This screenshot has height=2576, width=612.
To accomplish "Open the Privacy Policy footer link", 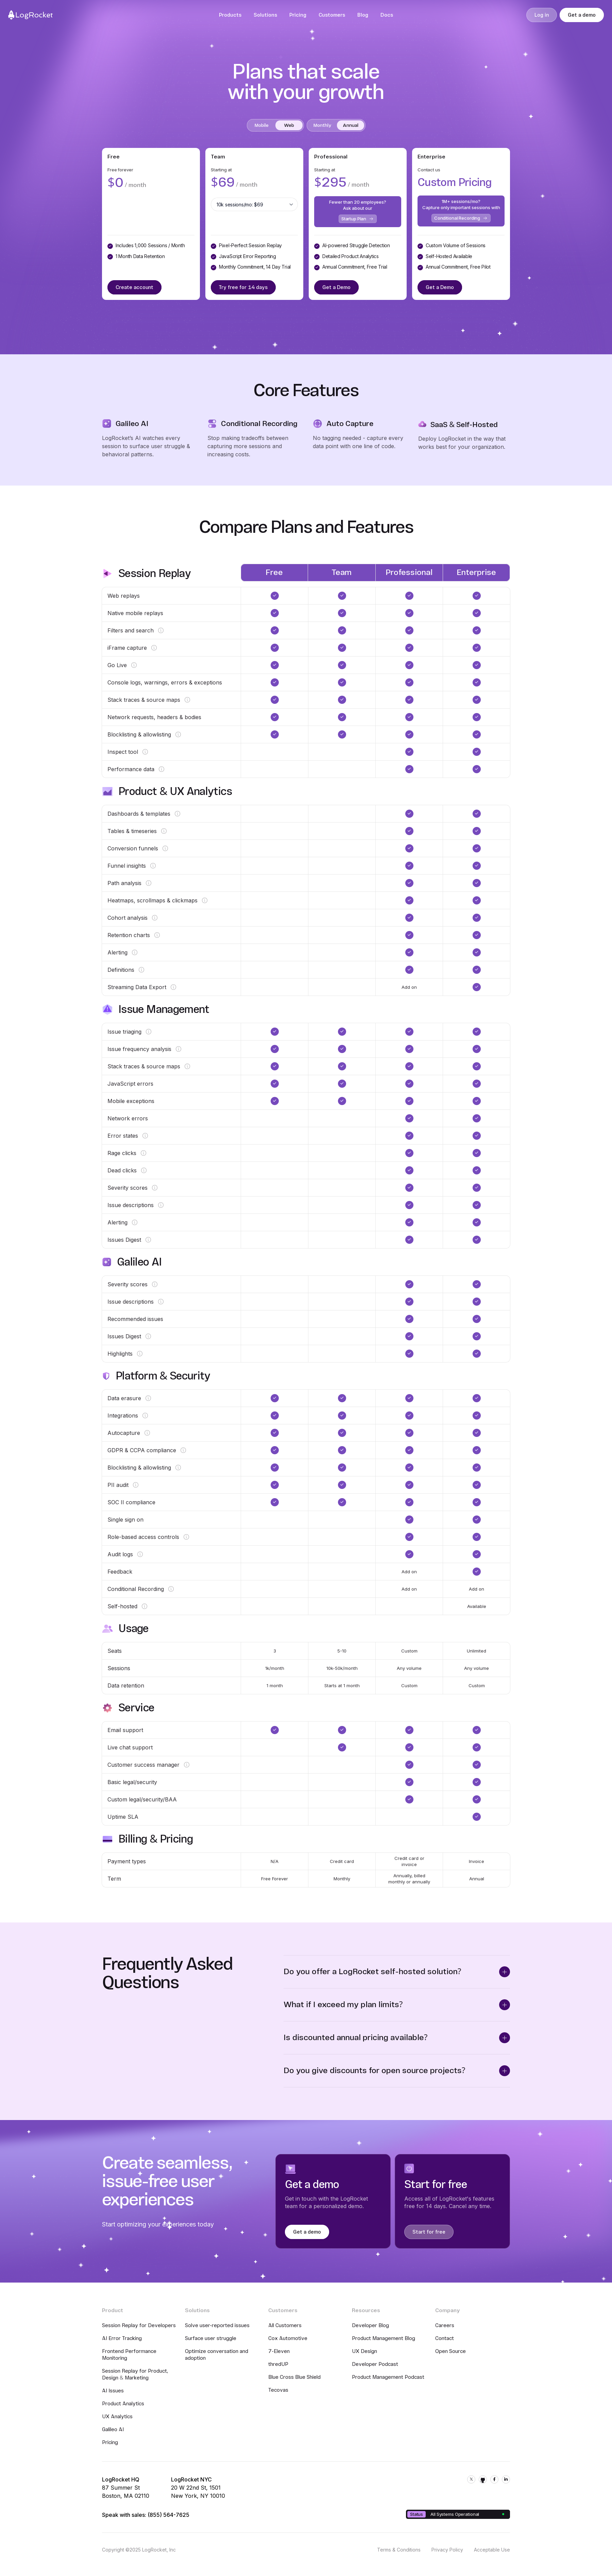I will (447, 2550).
